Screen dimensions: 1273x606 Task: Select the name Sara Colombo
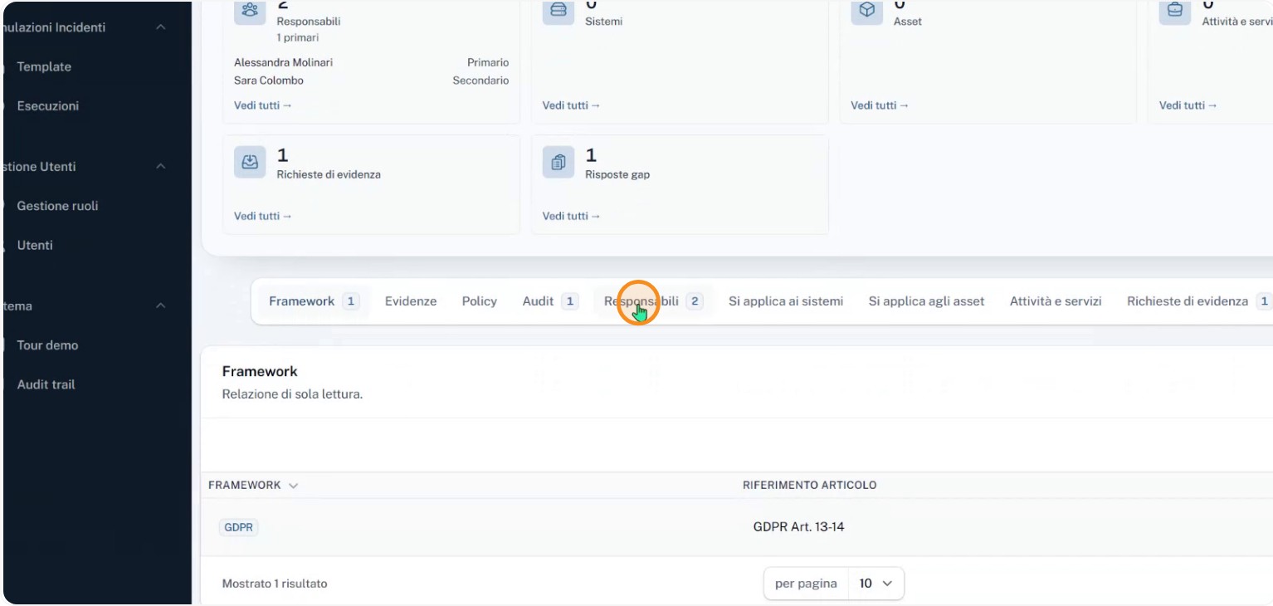click(x=269, y=81)
